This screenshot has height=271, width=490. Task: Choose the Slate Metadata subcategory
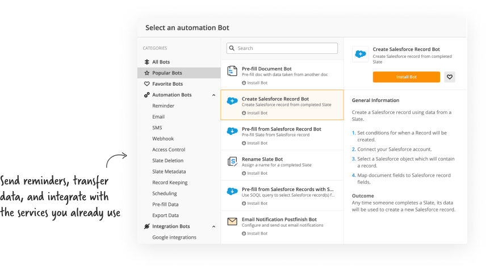pyautogui.click(x=169, y=171)
